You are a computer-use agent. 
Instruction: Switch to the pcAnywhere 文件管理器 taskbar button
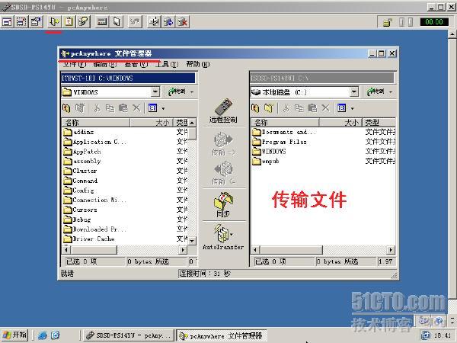coord(221,335)
